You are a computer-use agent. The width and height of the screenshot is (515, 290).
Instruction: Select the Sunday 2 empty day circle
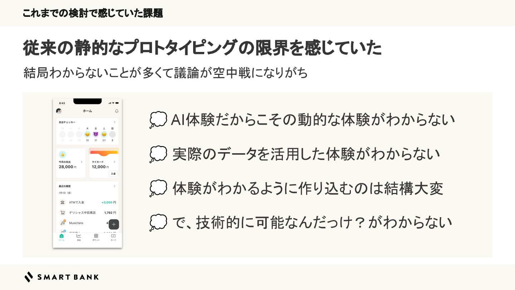click(112, 134)
